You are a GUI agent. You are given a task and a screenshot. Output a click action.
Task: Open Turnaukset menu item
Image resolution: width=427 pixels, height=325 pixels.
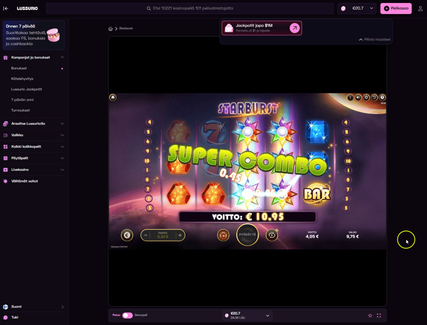click(20, 110)
